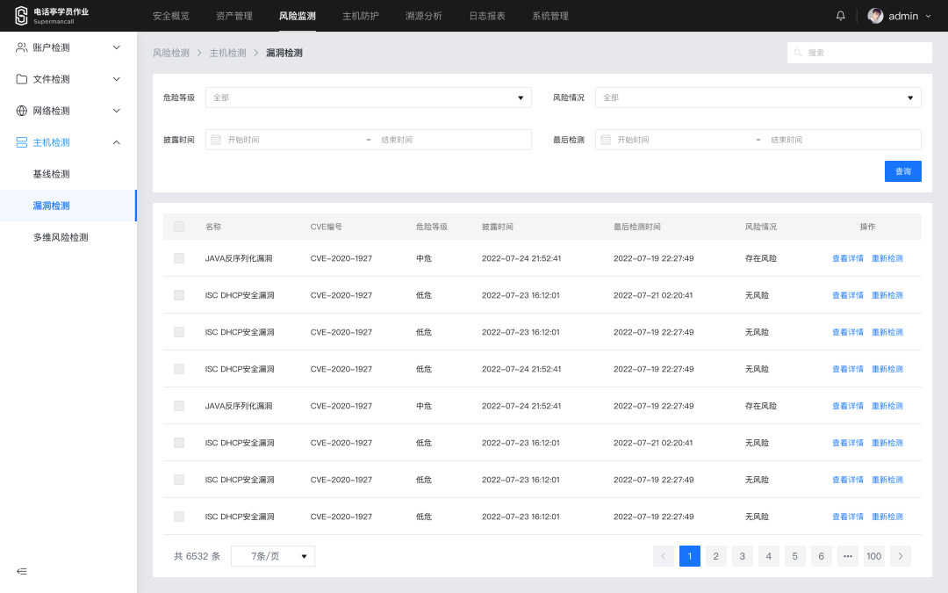Click the folder icon beside 文件检测

(22, 79)
